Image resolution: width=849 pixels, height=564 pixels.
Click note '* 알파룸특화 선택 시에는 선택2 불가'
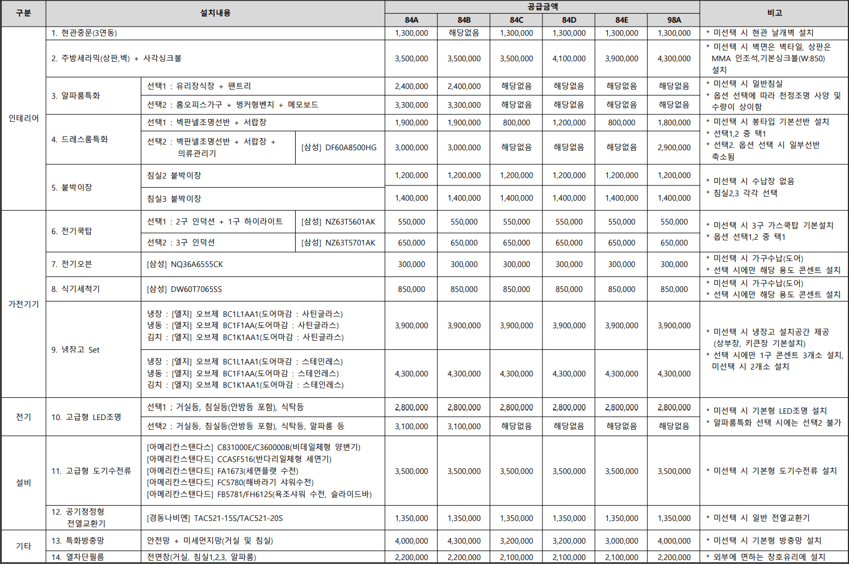coord(774,422)
